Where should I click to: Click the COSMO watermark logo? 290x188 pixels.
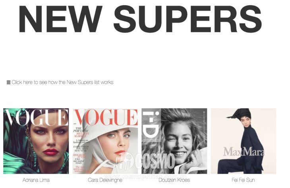146,161
